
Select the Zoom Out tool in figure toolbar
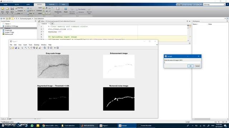[x=29, y=48]
